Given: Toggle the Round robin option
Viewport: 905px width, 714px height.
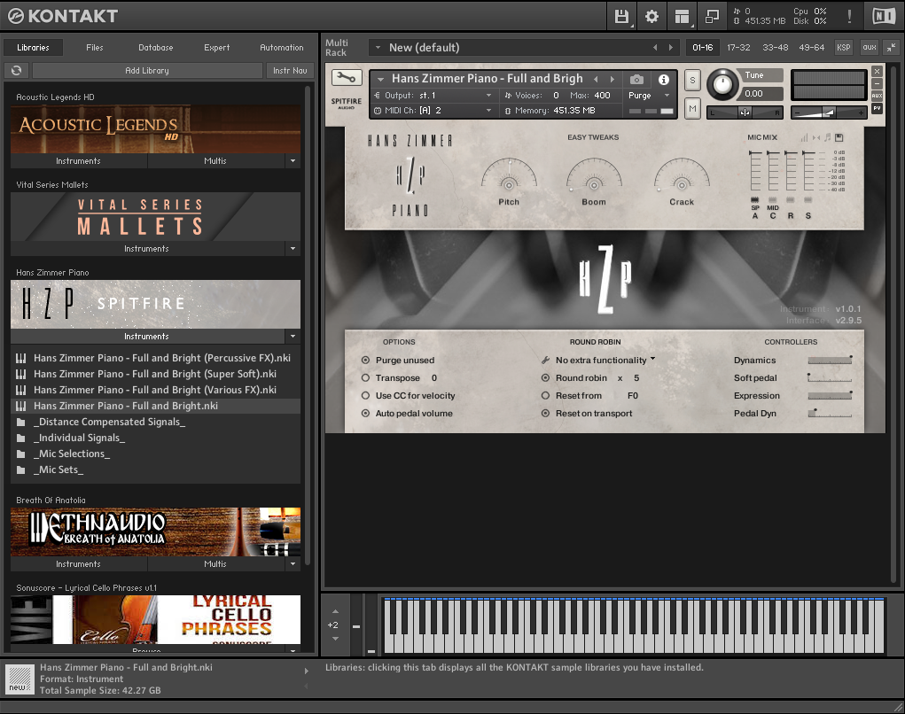Looking at the screenshot, I should 545,377.
